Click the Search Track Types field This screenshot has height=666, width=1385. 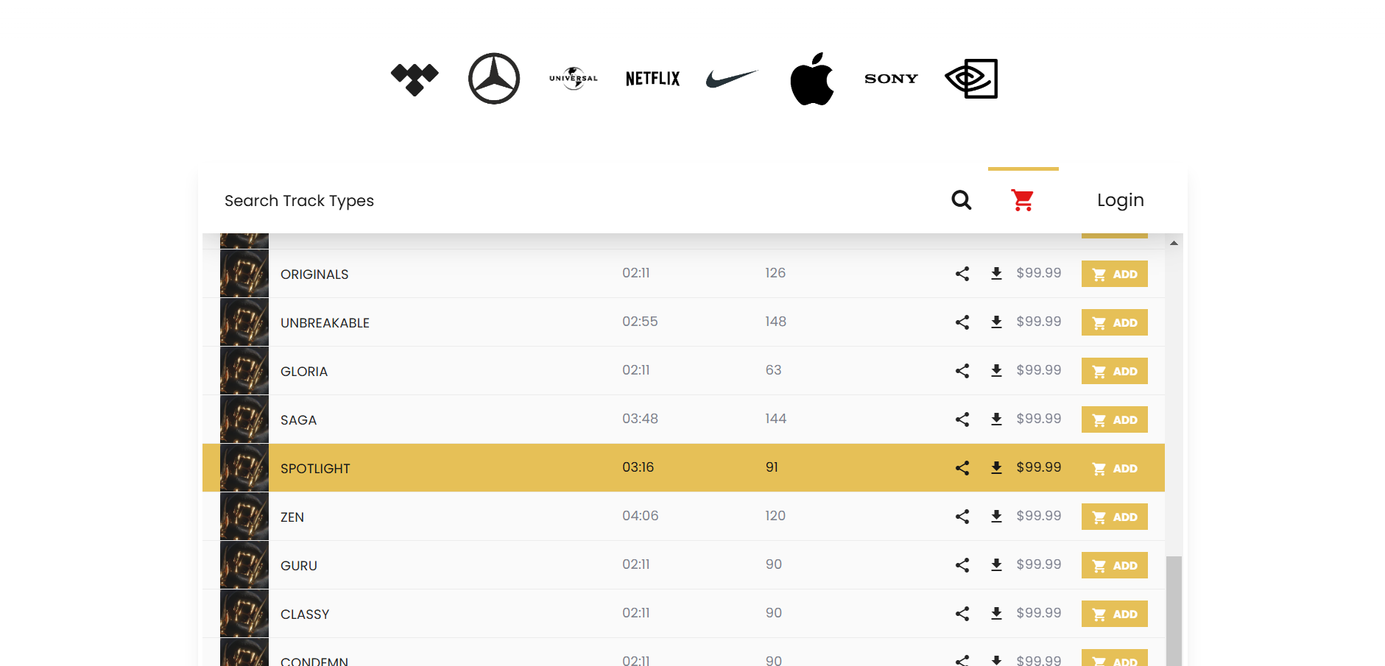point(299,201)
